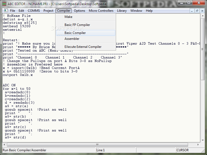Open the Help menu

tap(149, 11)
